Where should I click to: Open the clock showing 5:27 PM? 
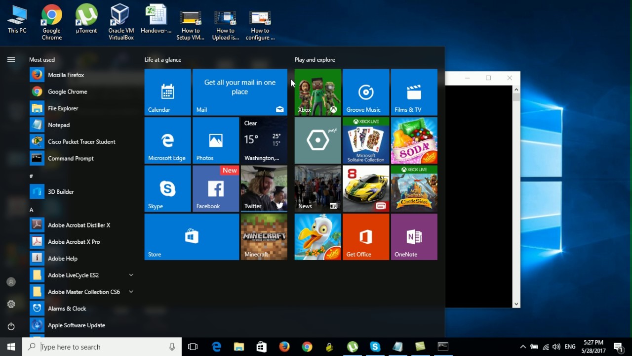593,347
